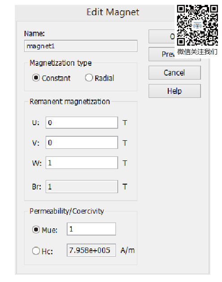
Task: Click the U remanent magnetization field
Action: [82, 122]
